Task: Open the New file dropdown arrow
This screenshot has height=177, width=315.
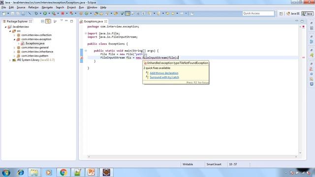Action: pos(8,13)
